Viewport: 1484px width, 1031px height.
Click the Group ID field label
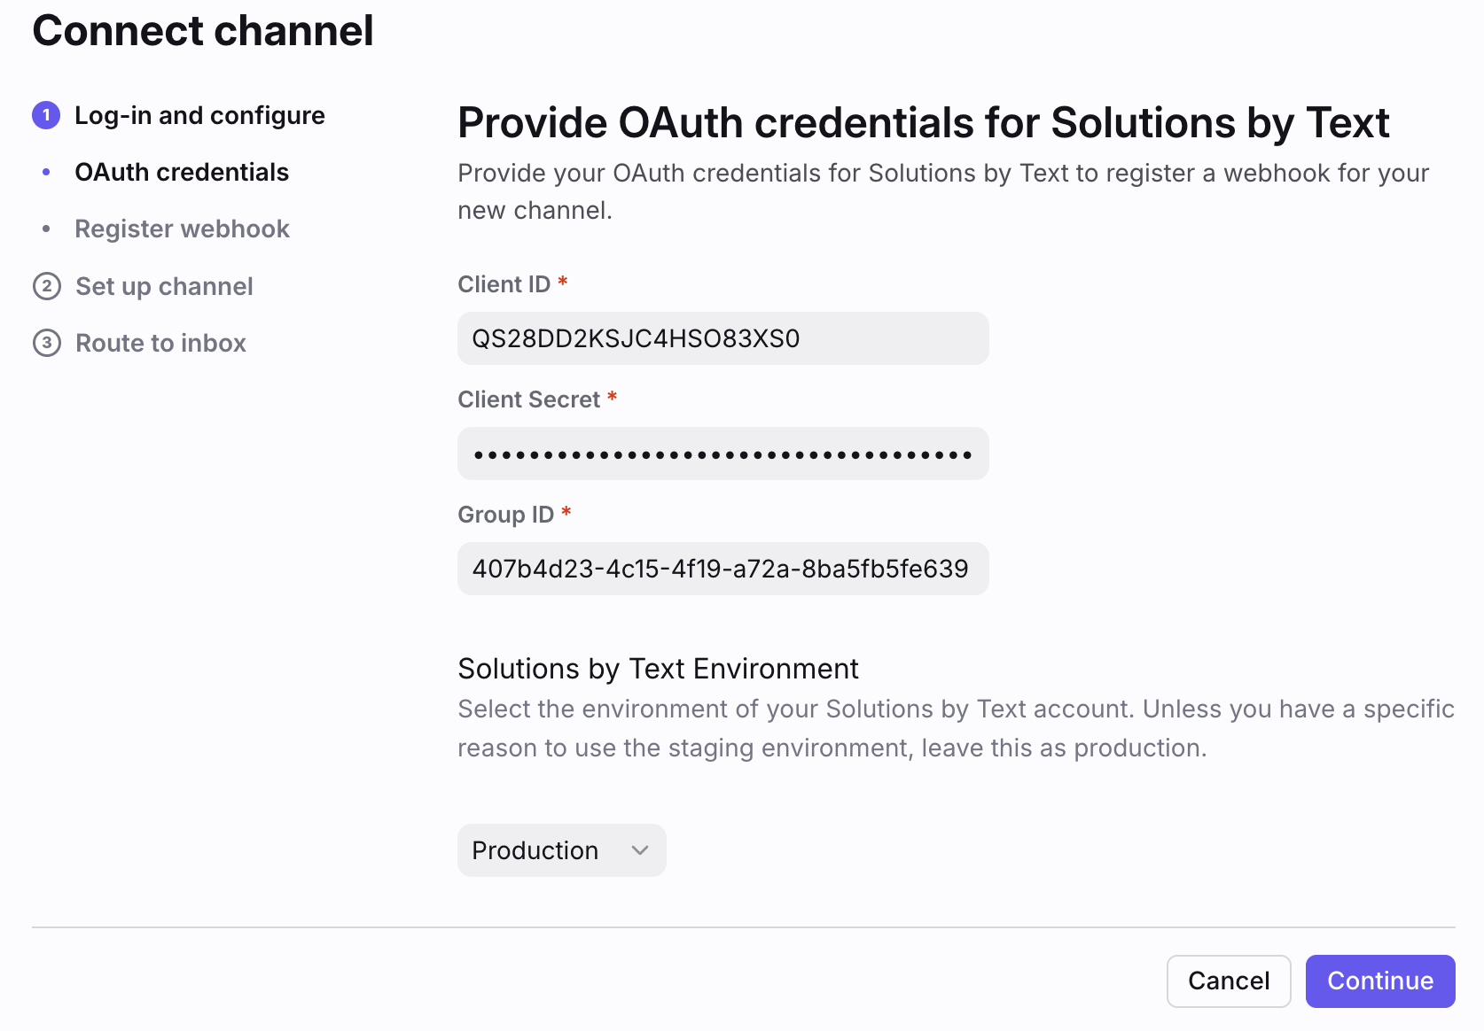pos(505,515)
